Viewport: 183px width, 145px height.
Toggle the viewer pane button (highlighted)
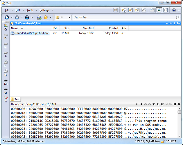pyautogui.click(x=159, y=10)
